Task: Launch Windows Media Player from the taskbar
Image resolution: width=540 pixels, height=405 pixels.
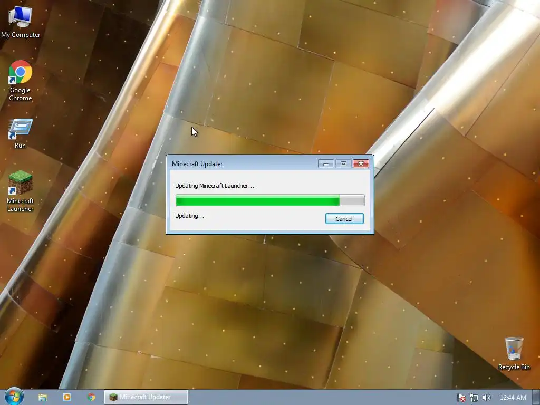Action: click(x=67, y=397)
